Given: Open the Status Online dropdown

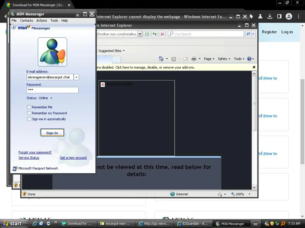Looking at the screenshot, I should pos(51,98).
